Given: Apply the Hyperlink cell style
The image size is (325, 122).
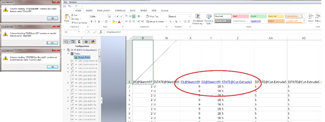Looking at the screenshot, I should point(258,21).
